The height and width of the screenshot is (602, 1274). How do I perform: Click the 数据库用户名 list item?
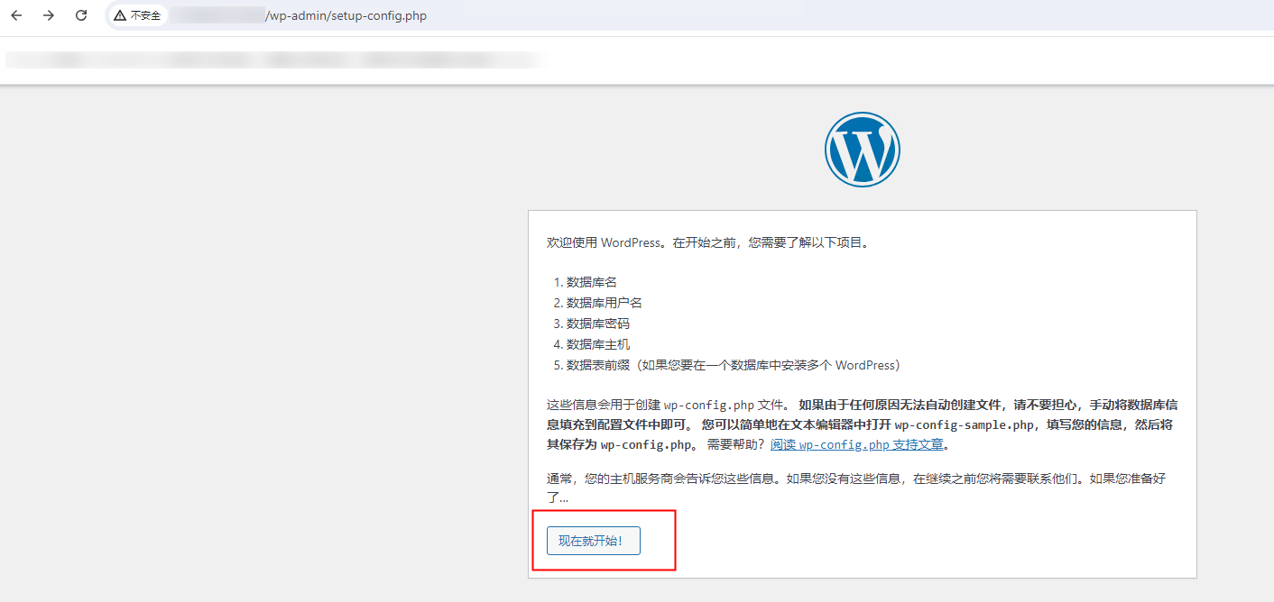[605, 303]
